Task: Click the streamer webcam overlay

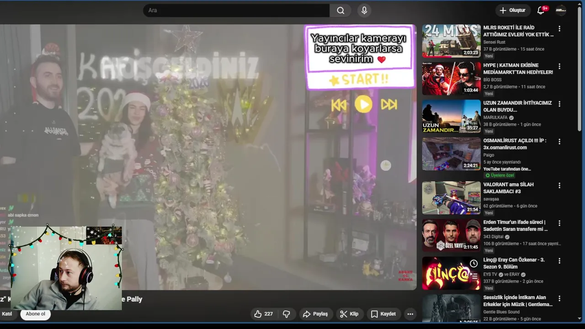Action: pos(66,268)
